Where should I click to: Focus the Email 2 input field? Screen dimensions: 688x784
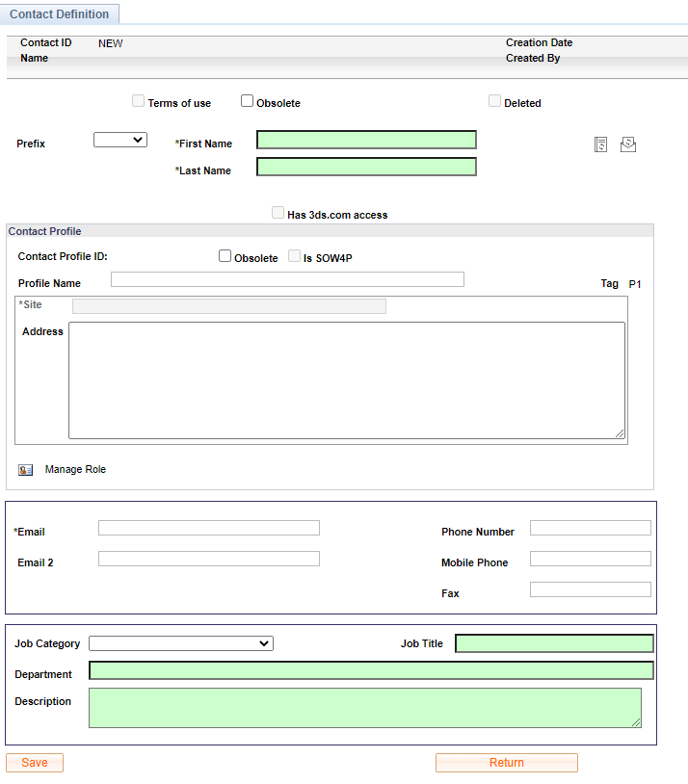click(x=209, y=559)
